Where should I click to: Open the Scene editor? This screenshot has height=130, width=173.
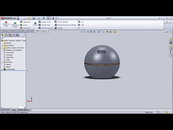click(x=24, y=25)
